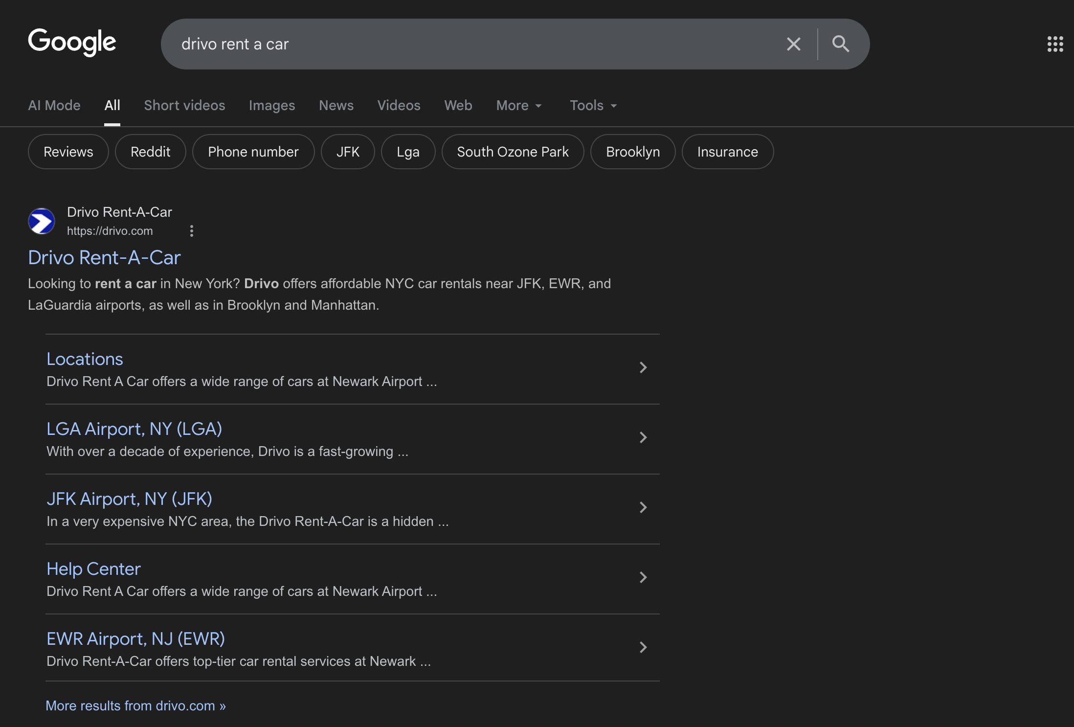Open the Short videos tab
The height and width of the screenshot is (727, 1074).
pyautogui.click(x=184, y=105)
